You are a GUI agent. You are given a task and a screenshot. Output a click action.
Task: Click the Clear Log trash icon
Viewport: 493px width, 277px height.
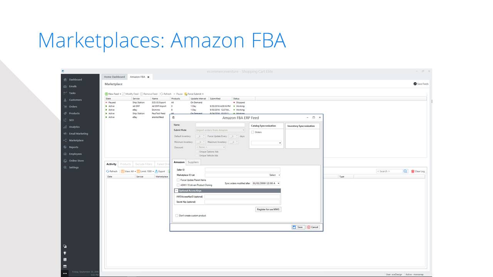tap(413, 171)
